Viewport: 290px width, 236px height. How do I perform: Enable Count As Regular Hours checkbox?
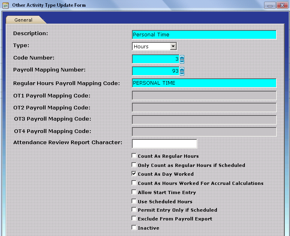pyautogui.click(x=134, y=156)
